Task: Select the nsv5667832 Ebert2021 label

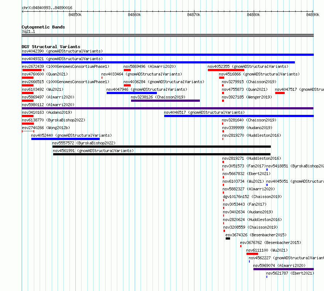Action: pos(246,174)
